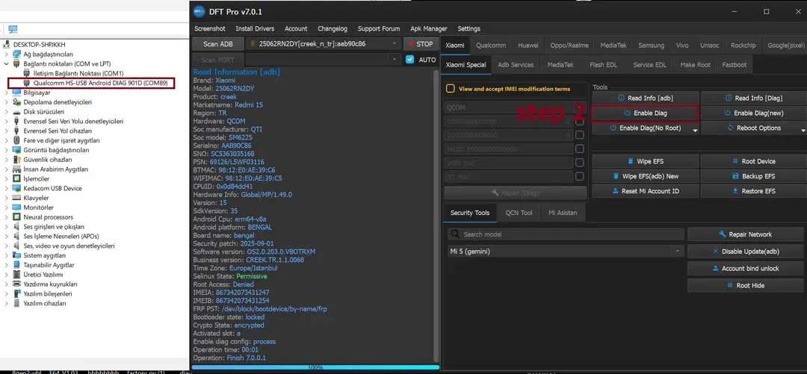The image size is (807, 374).
Task: Click the wrench icon on Repair Network
Action: pyautogui.click(x=723, y=234)
